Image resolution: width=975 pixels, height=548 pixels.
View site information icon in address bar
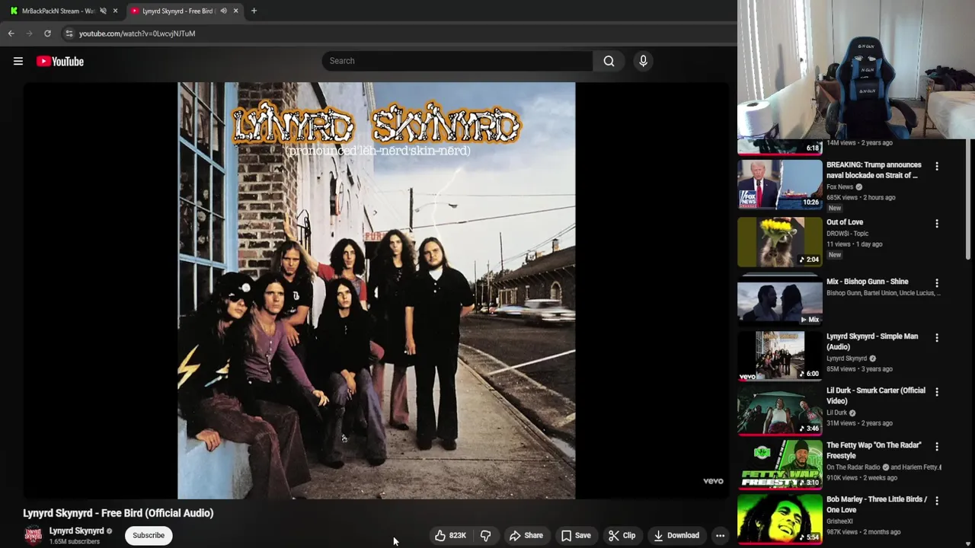pyautogui.click(x=69, y=33)
